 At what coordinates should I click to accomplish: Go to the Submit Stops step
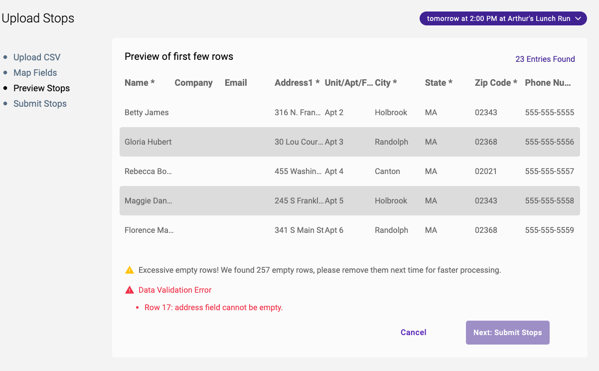(x=40, y=104)
